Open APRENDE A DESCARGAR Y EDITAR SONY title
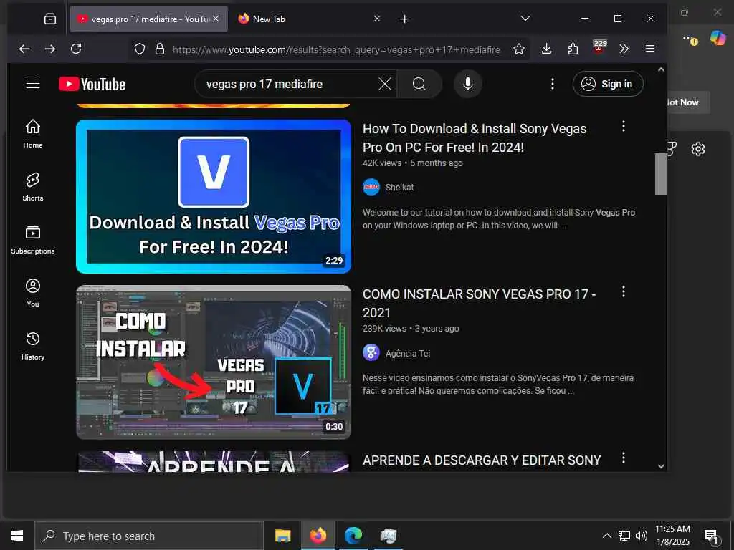This screenshot has height=550, width=734. click(x=482, y=460)
